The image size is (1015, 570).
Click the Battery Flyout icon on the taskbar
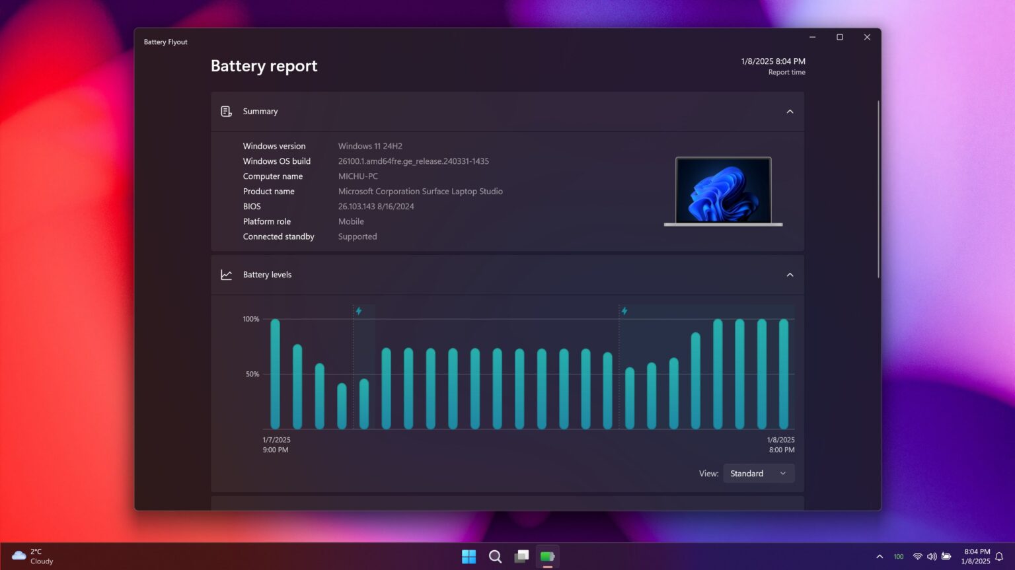pos(547,556)
